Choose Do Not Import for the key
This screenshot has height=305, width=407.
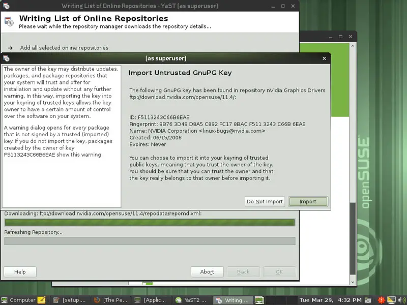coord(265,201)
